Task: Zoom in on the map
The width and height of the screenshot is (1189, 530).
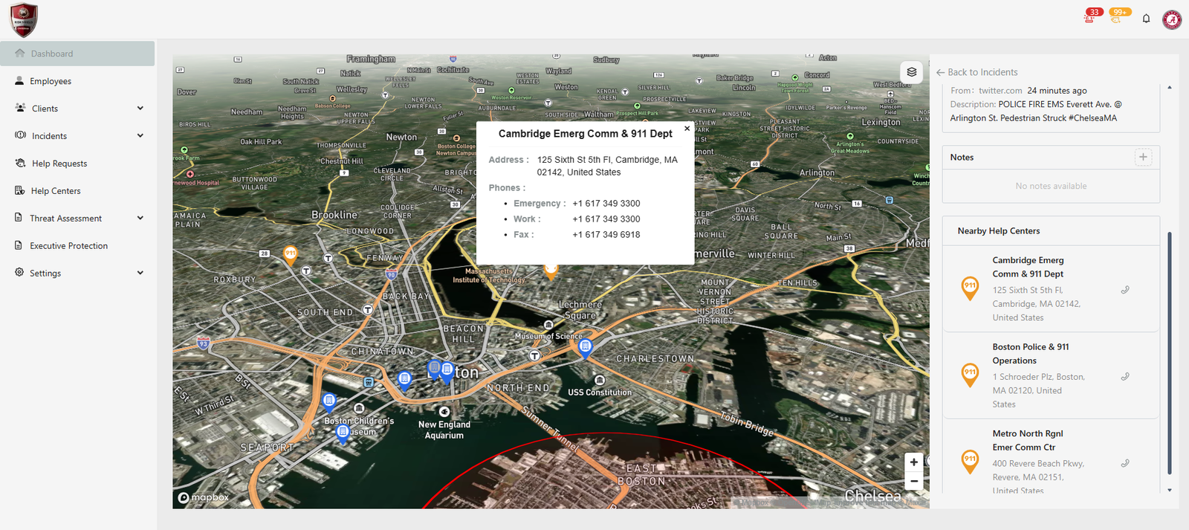Action: pos(913,462)
